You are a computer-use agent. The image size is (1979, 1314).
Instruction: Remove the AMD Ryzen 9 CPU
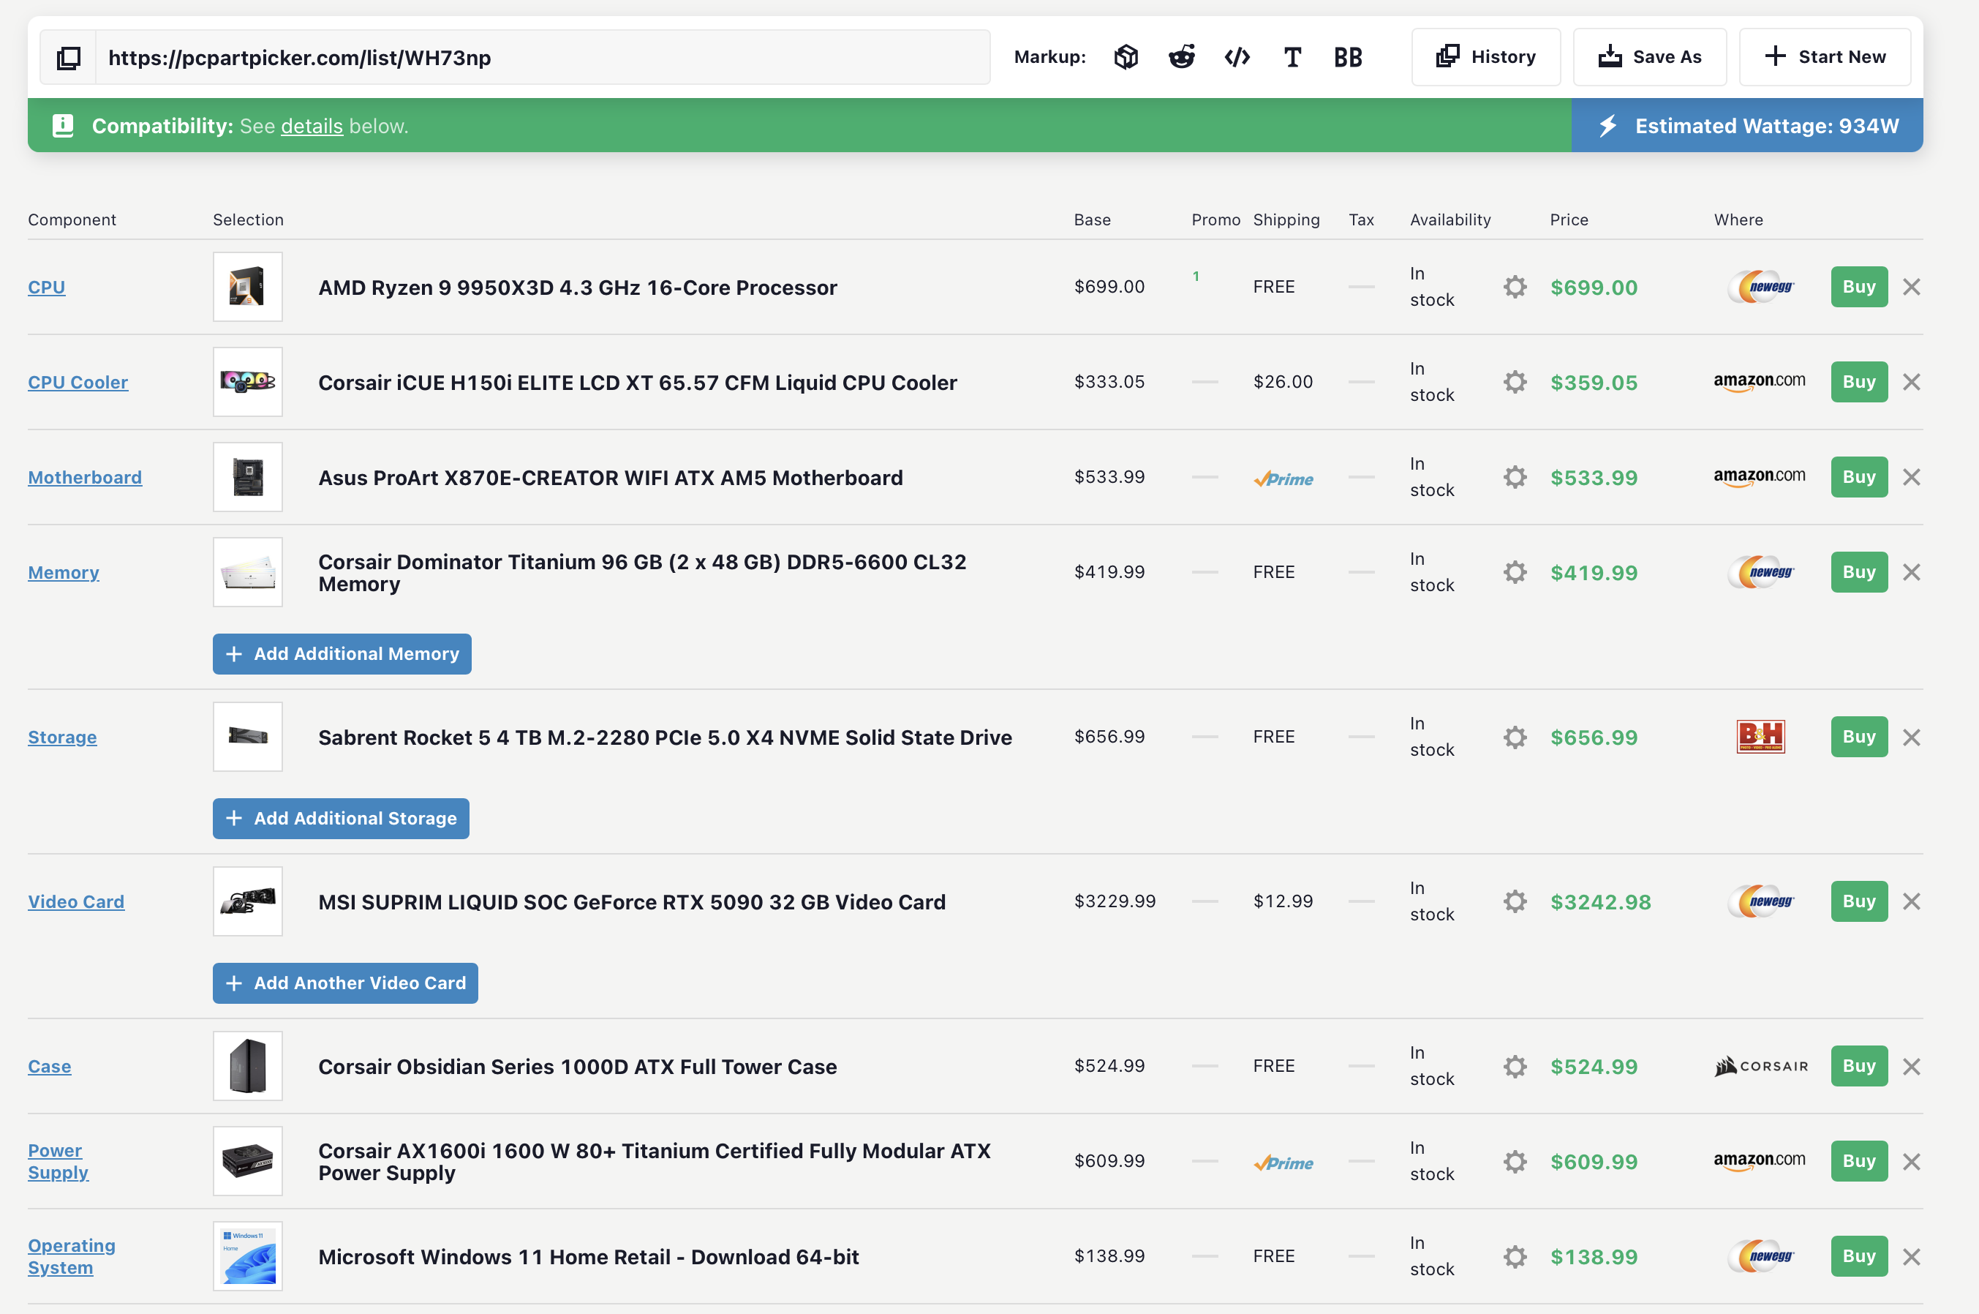[x=1911, y=287]
